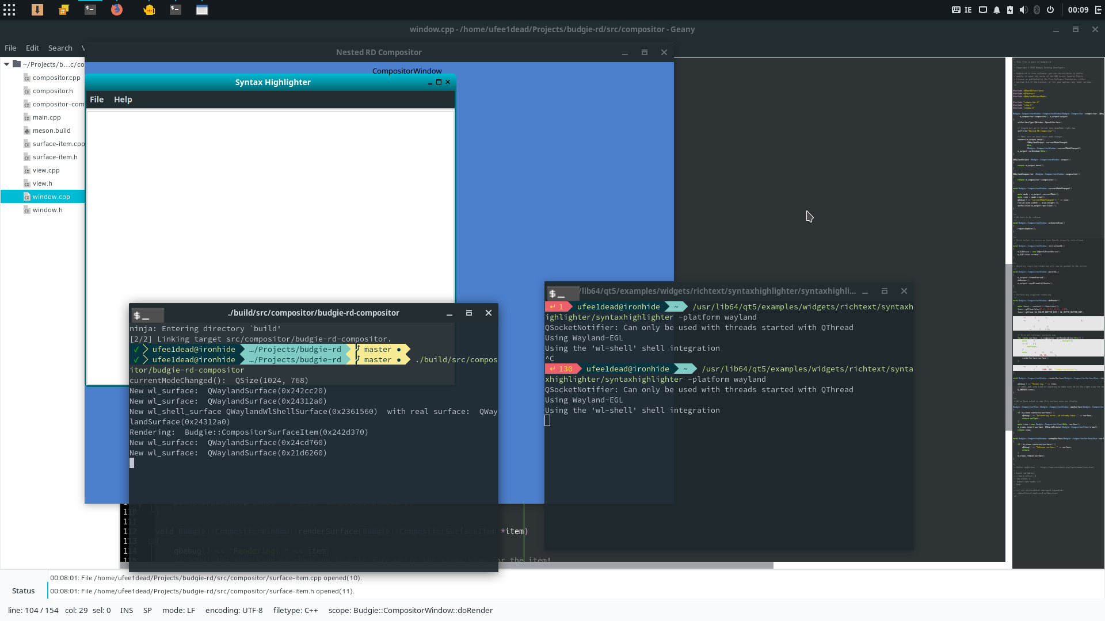The image size is (1105, 621).
Task: Click the INS insert mode indicator
Action: (127, 611)
